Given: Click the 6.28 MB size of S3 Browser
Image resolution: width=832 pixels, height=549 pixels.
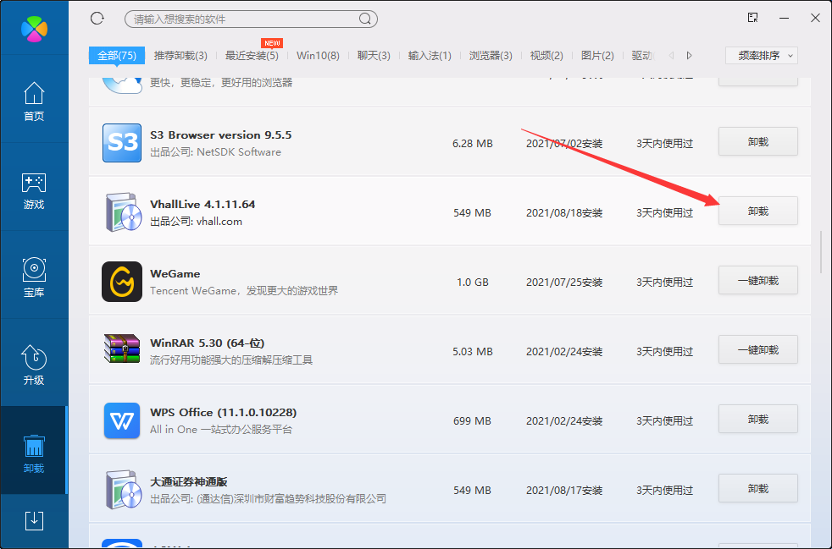Looking at the screenshot, I should (472, 144).
